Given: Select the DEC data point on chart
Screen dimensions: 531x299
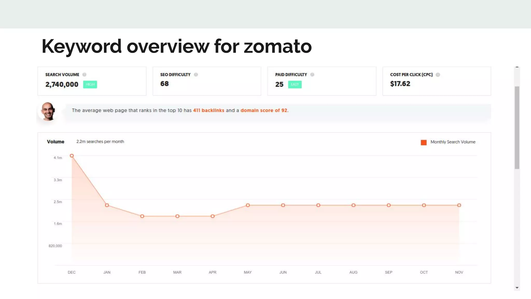Looking at the screenshot, I should (72, 156).
